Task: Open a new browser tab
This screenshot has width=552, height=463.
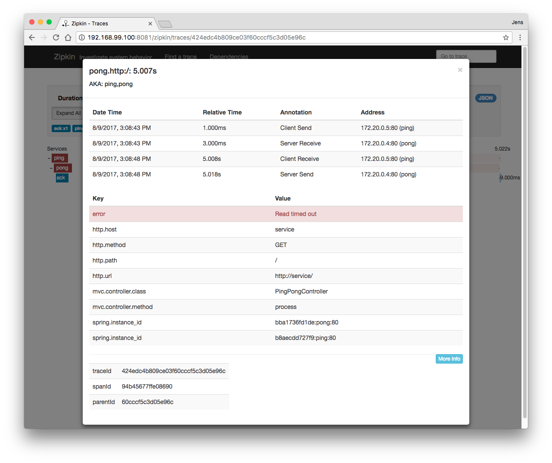Action: click(165, 24)
